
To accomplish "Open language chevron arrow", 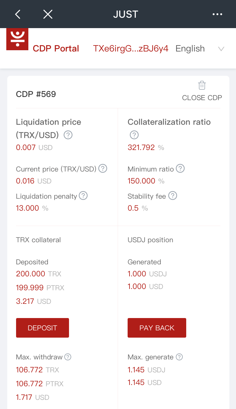I will coord(221,49).
